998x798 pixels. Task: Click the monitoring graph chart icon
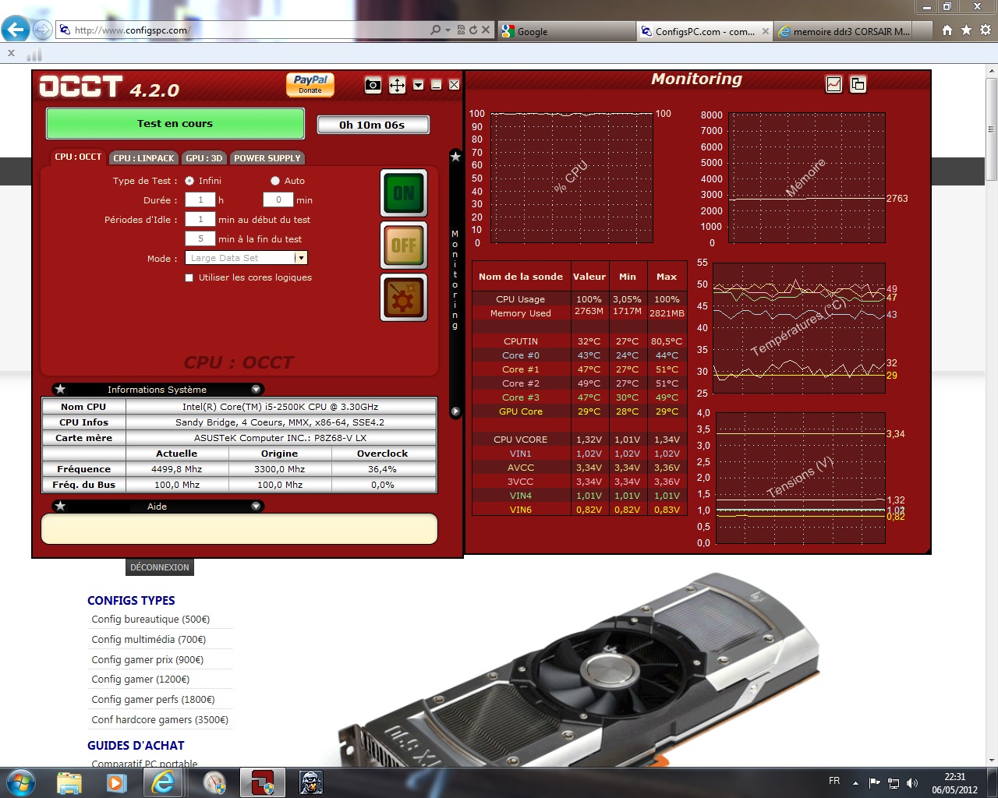(833, 84)
